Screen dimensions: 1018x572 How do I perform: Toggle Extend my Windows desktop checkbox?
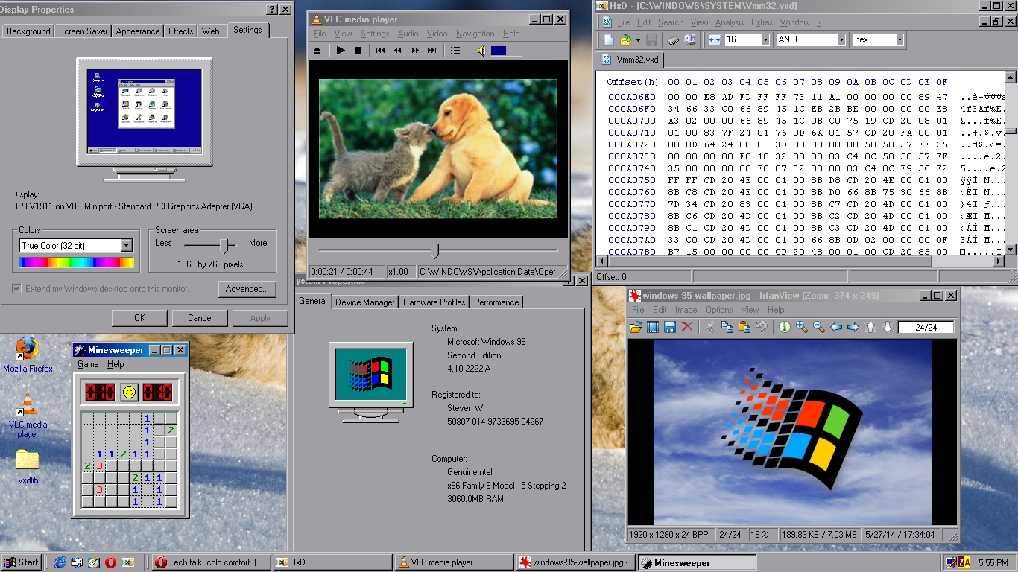(x=17, y=289)
